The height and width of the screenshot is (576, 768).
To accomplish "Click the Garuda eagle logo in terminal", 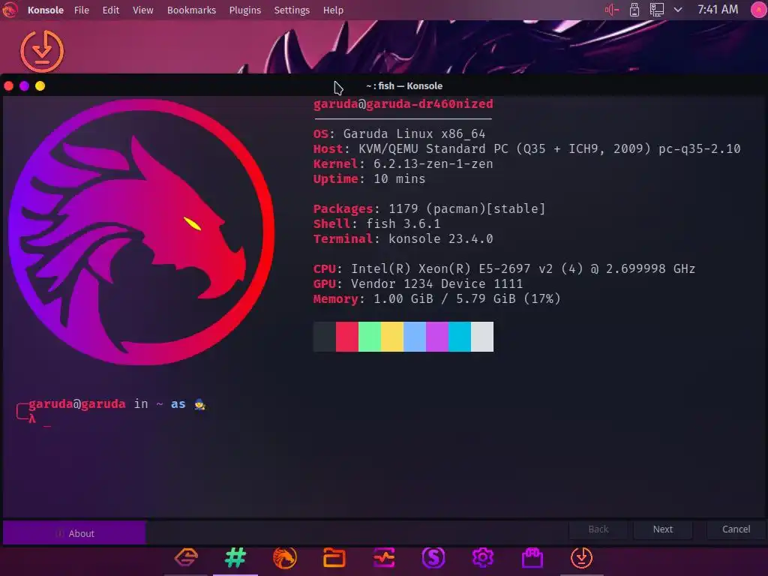I will (x=142, y=232).
